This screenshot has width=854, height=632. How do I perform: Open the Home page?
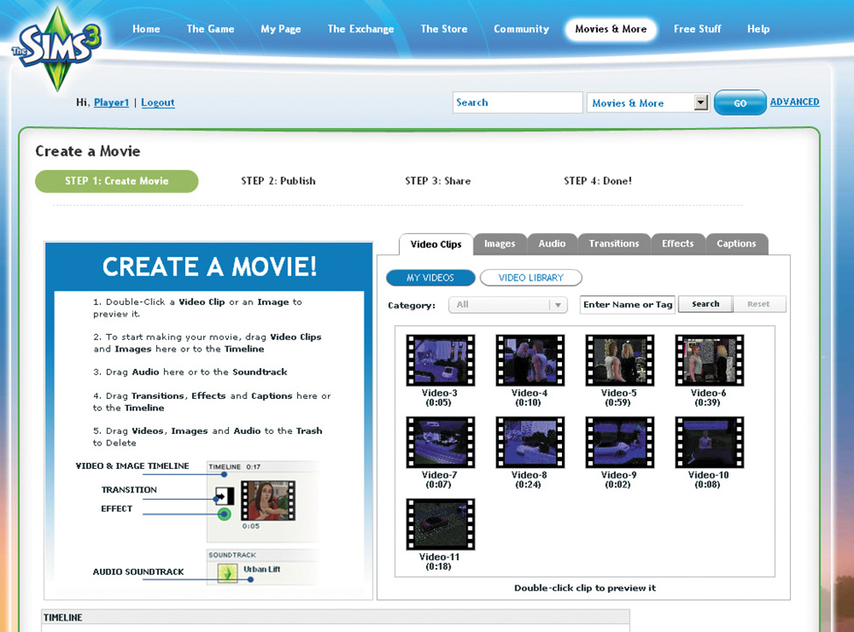point(146,29)
